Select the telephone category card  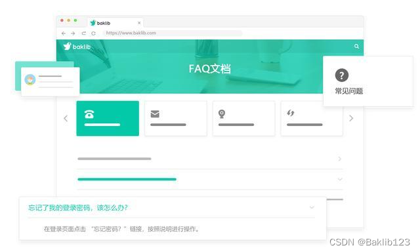[108, 118]
